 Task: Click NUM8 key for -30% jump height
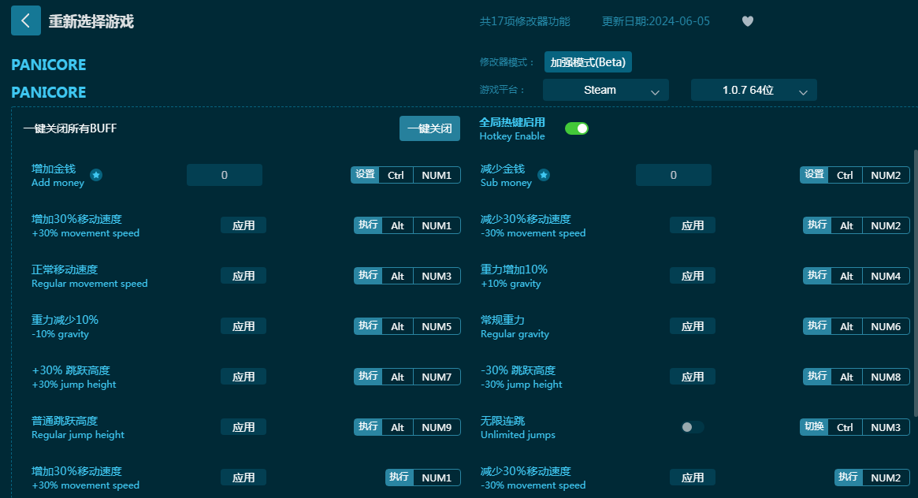click(x=886, y=377)
